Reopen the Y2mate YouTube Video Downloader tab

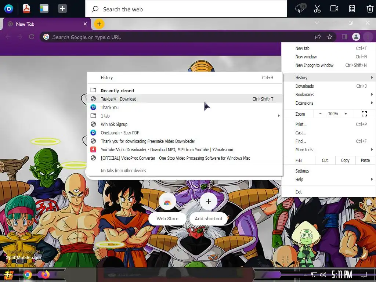click(x=185, y=150)
